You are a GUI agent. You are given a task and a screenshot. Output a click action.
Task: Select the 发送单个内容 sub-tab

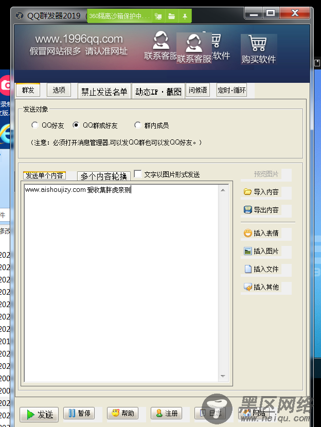[x=44, y=175]
